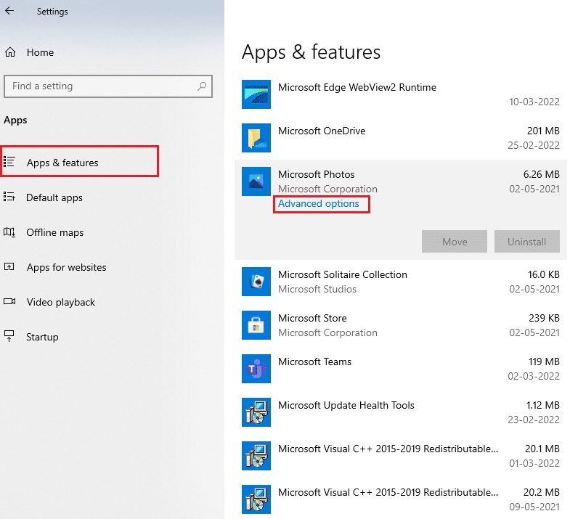Image resolution: width=570 pixels, height=519 pixels.
Task: Open Video playback settings
Action: tap(61, 303)
